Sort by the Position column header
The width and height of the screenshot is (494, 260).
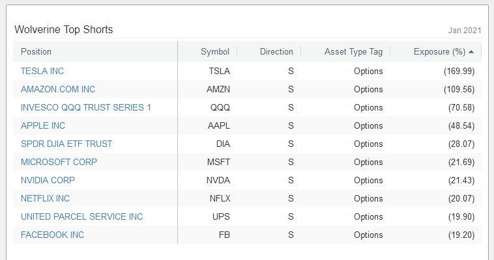click(x=36, y=51)
